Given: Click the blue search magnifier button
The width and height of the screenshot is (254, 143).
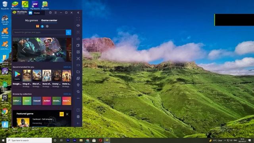Looking at the screenshot, I should click(69, 33).
